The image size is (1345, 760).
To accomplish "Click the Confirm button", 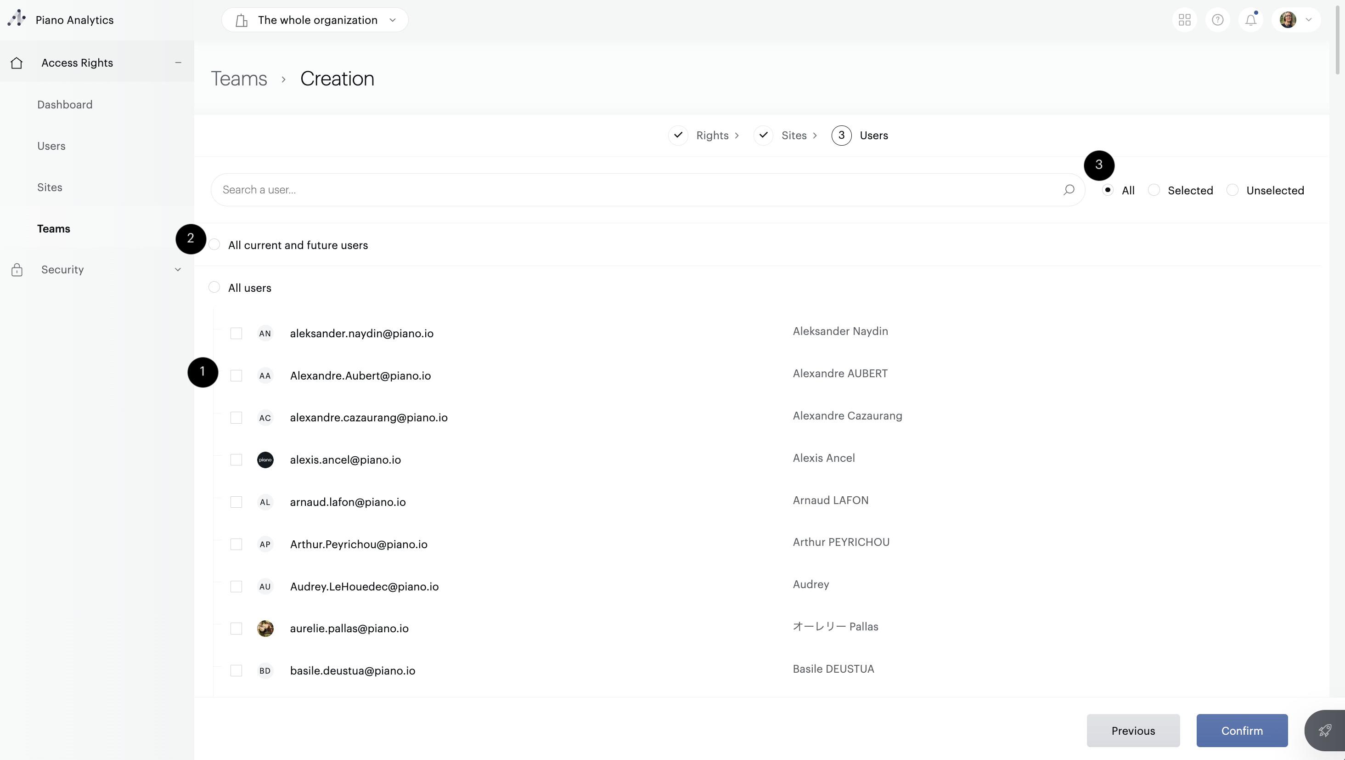I will coord(1242,730).
